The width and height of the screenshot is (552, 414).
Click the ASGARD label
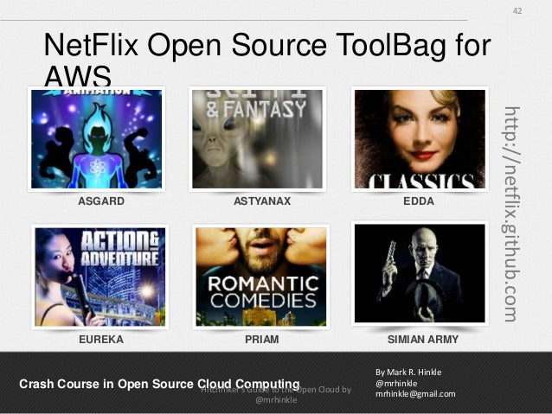click(101, 201)
